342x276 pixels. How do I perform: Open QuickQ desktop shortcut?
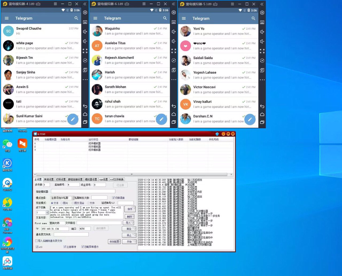click(7, 184)
